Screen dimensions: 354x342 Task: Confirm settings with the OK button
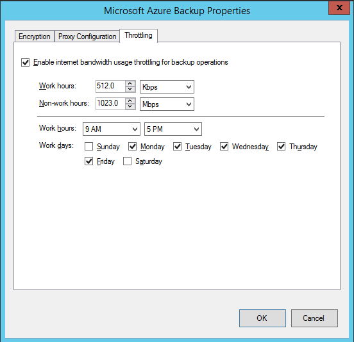[262, 318]
